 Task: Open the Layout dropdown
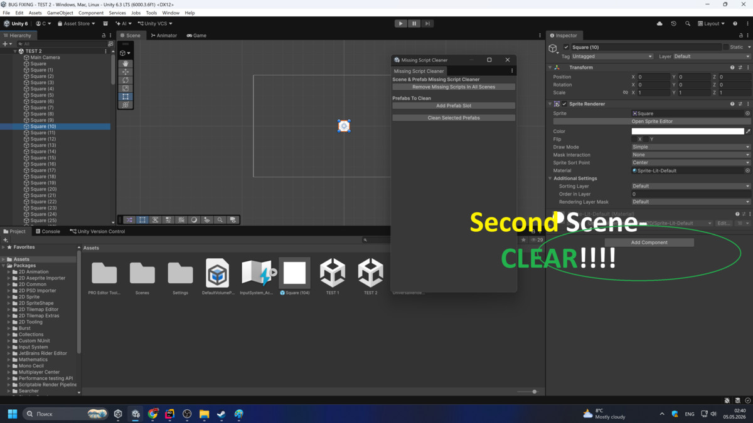pos(711,23)
